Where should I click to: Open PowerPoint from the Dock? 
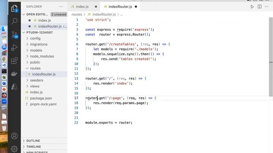pyautogui.click(x=4, y=89)
